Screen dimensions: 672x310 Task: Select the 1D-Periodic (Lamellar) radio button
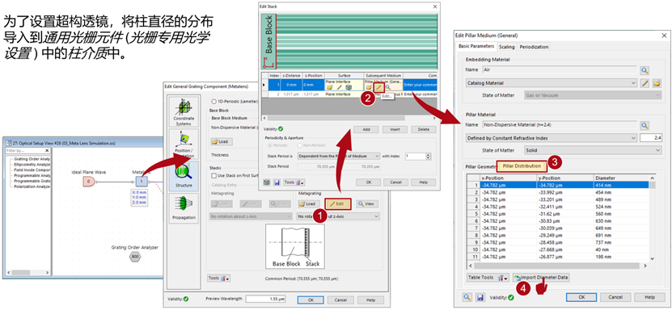[213, 103]
